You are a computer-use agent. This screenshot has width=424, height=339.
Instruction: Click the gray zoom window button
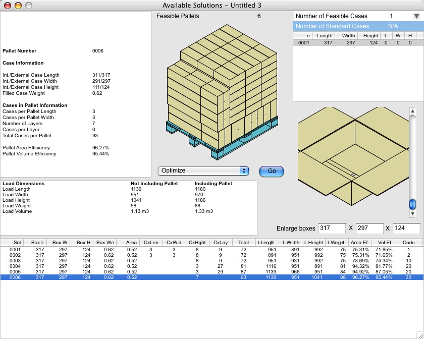(29, 6)
